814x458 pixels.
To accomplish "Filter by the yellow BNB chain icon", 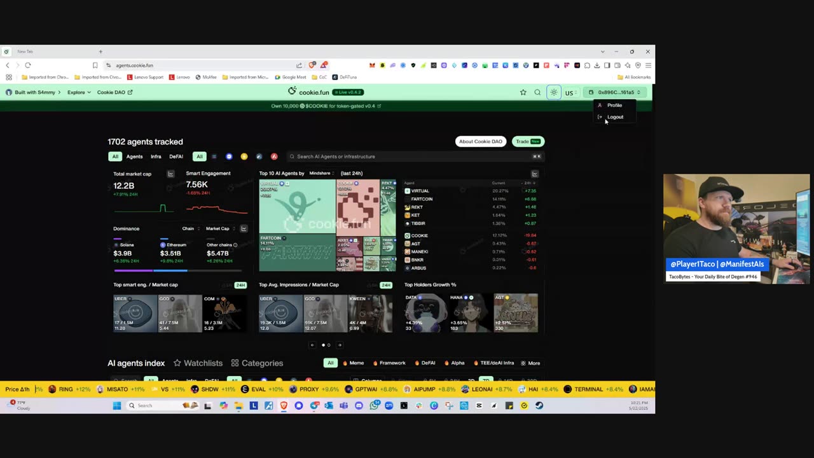I will pos(244,156).
